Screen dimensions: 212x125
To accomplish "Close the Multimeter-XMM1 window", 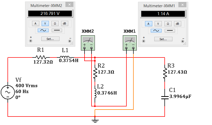I will [x=183, y=5].
